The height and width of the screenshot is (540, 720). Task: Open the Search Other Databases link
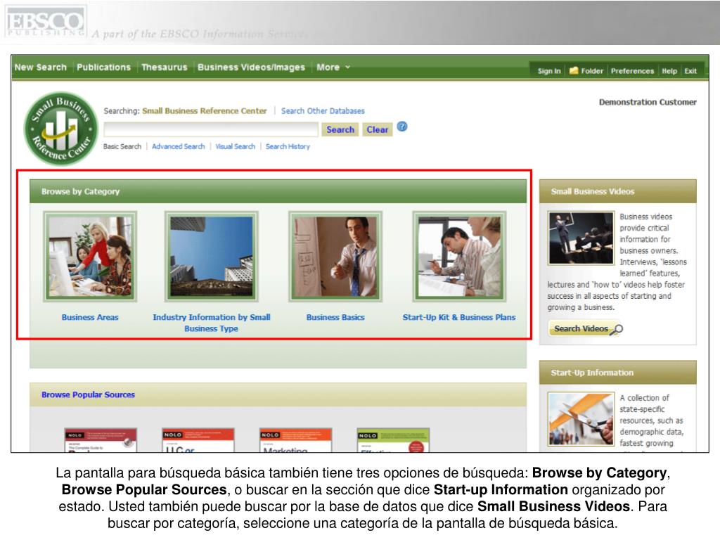tap(323, 110)
